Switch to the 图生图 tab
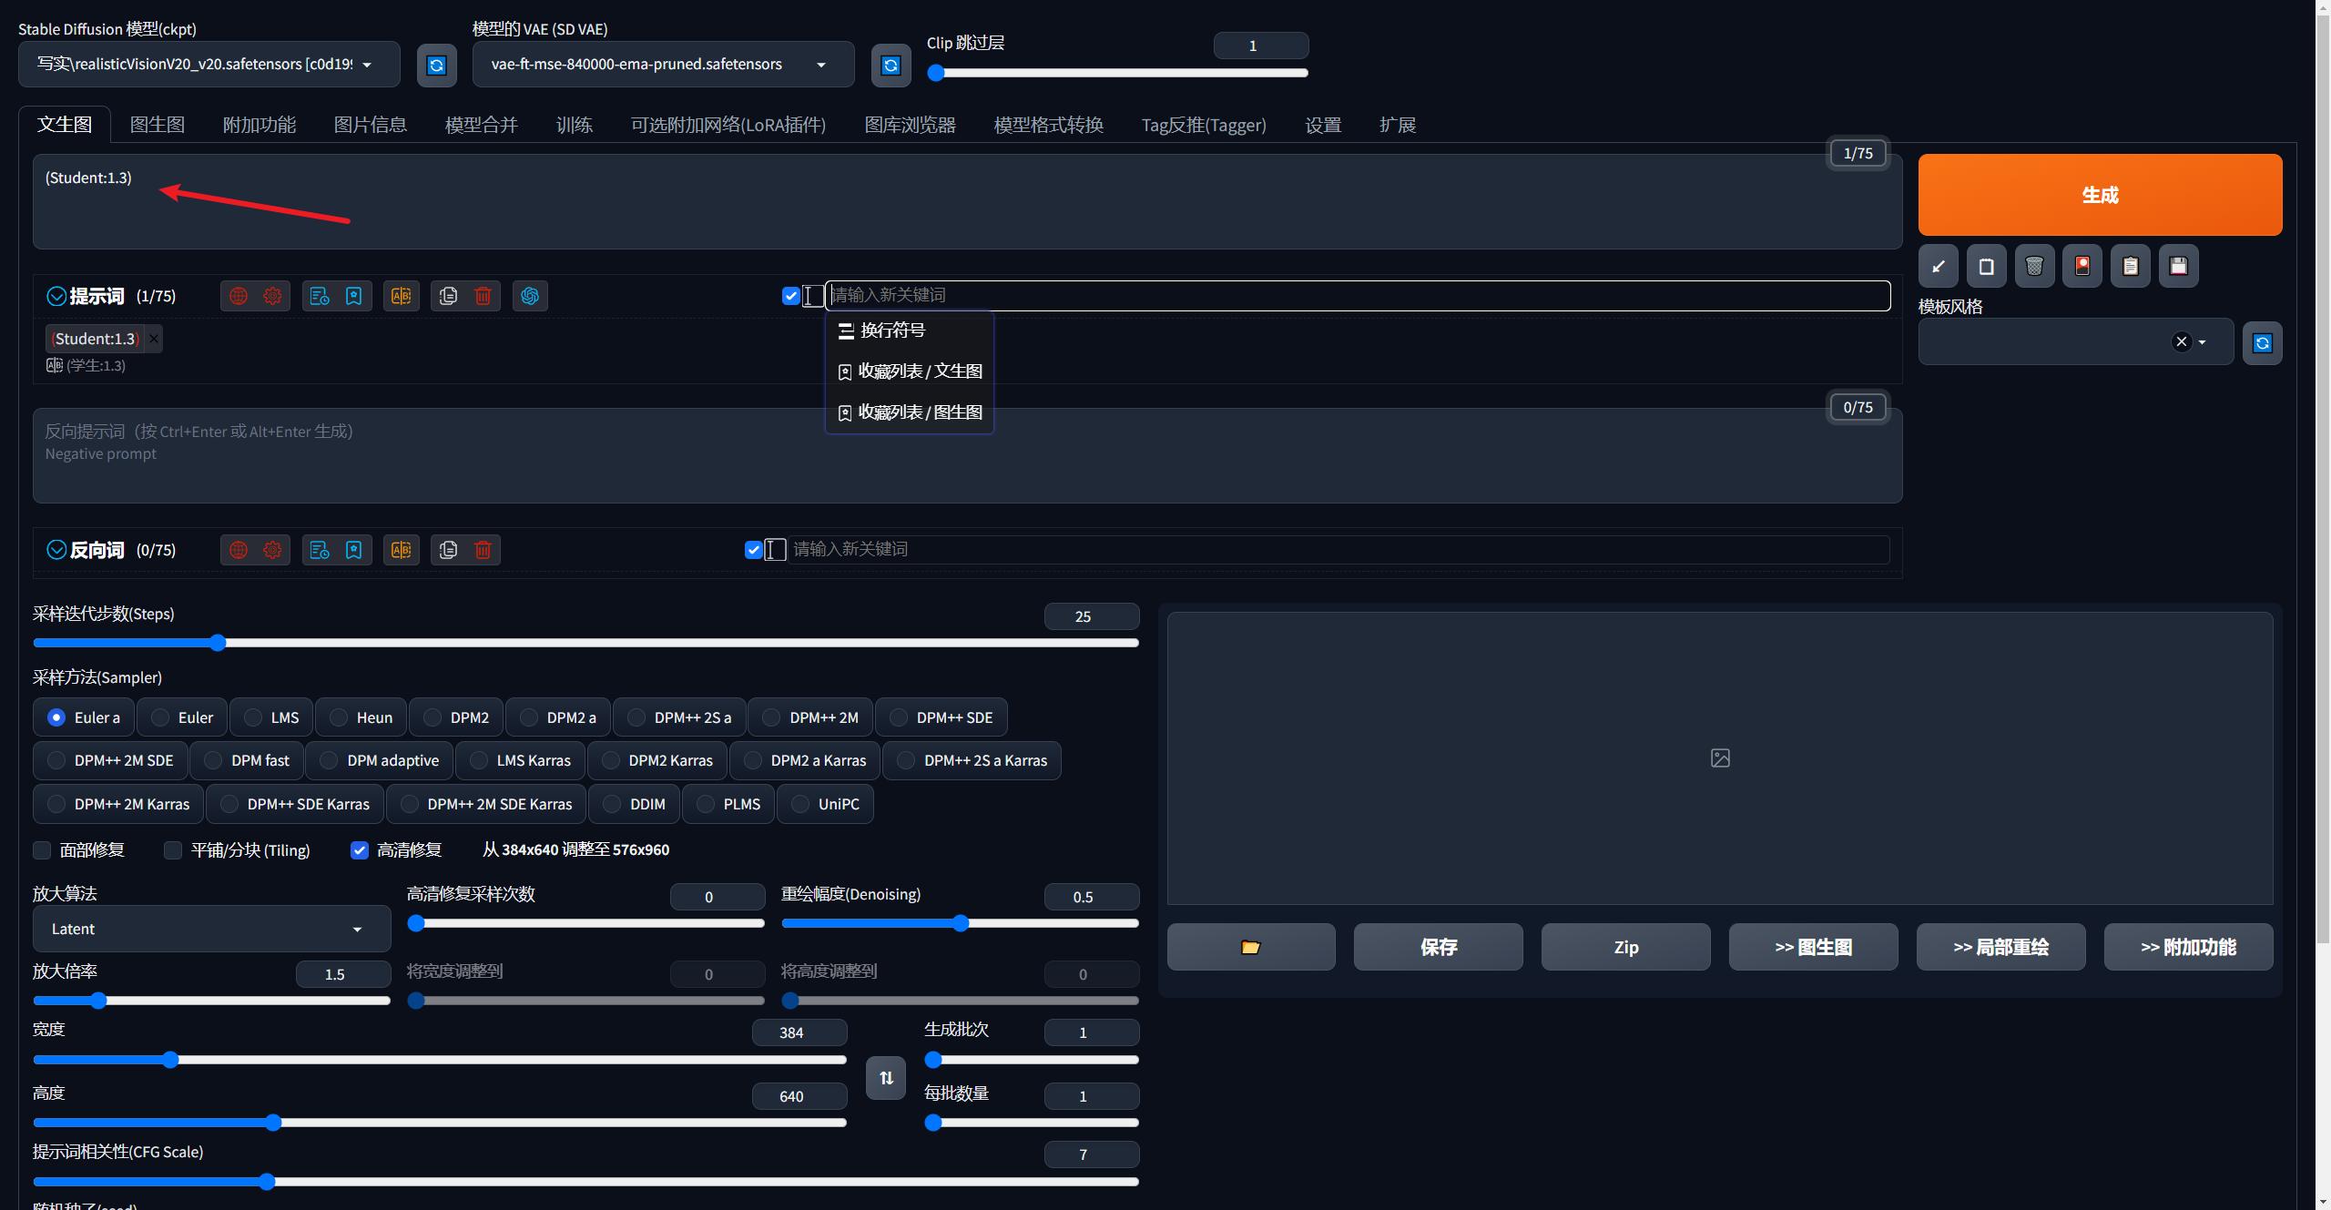Image resolution: width=2331 pixels, height=1210 pixels. (x=157, y=125)
